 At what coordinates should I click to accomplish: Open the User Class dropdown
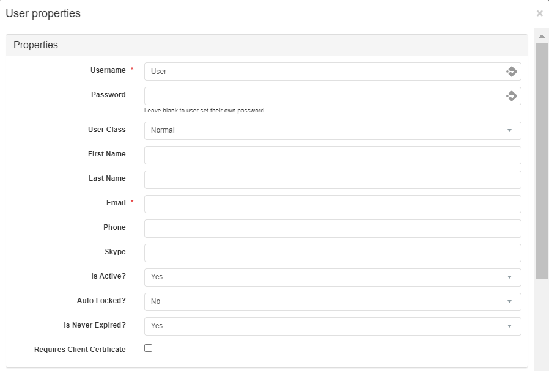[x=333, y=131]
